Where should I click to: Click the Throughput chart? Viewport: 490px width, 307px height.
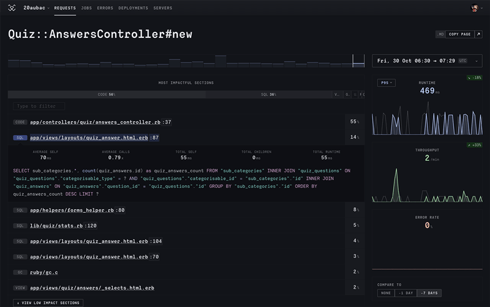[x=427, y=185]
